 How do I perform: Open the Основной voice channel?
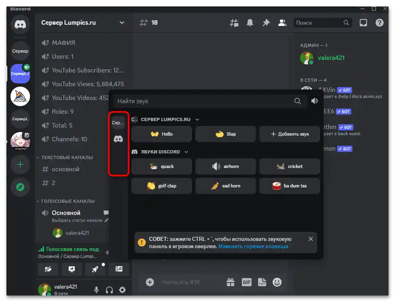point(66,213)
